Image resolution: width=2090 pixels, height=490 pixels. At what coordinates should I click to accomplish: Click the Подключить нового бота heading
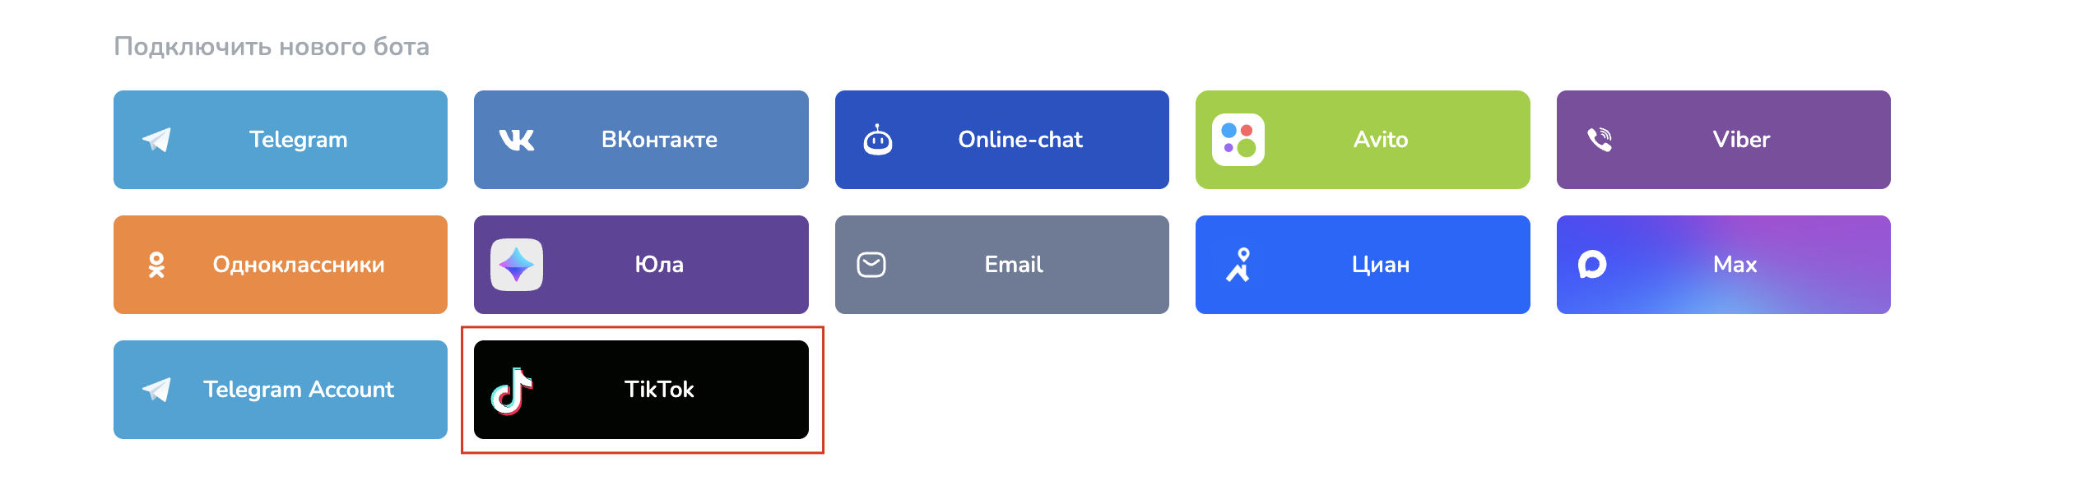272,47
